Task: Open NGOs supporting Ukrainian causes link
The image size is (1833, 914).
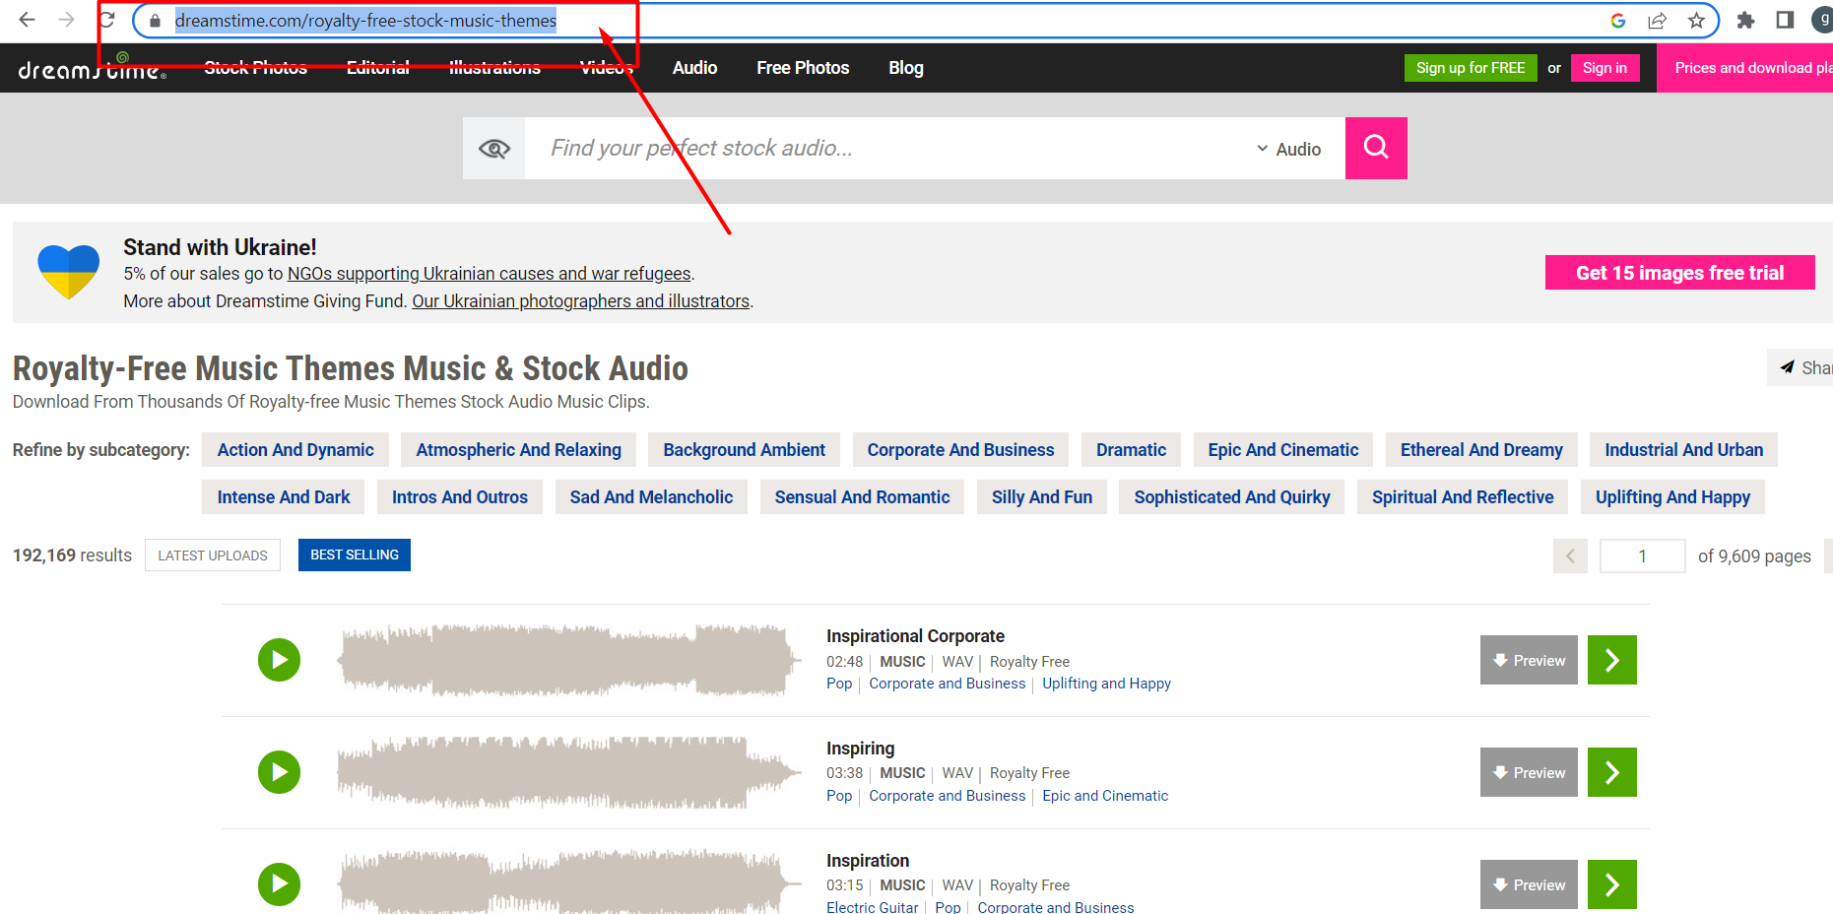Action: point(489,274)
